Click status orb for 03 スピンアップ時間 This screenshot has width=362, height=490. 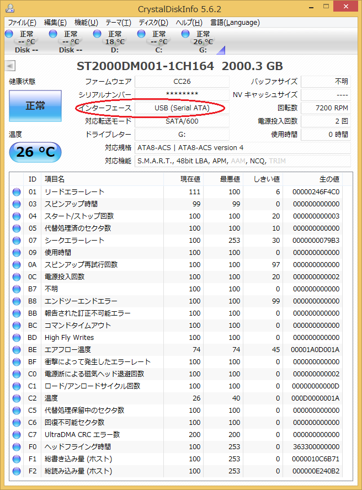(17, 204)
